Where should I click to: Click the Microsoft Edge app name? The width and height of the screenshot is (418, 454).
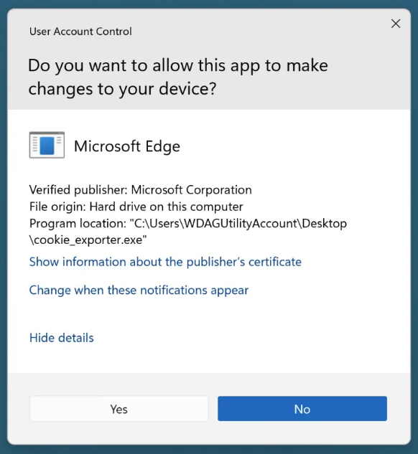pyautogui.click(x=127, y=146)
